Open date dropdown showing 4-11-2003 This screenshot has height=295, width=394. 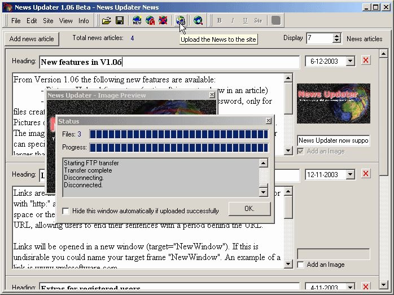351,287
